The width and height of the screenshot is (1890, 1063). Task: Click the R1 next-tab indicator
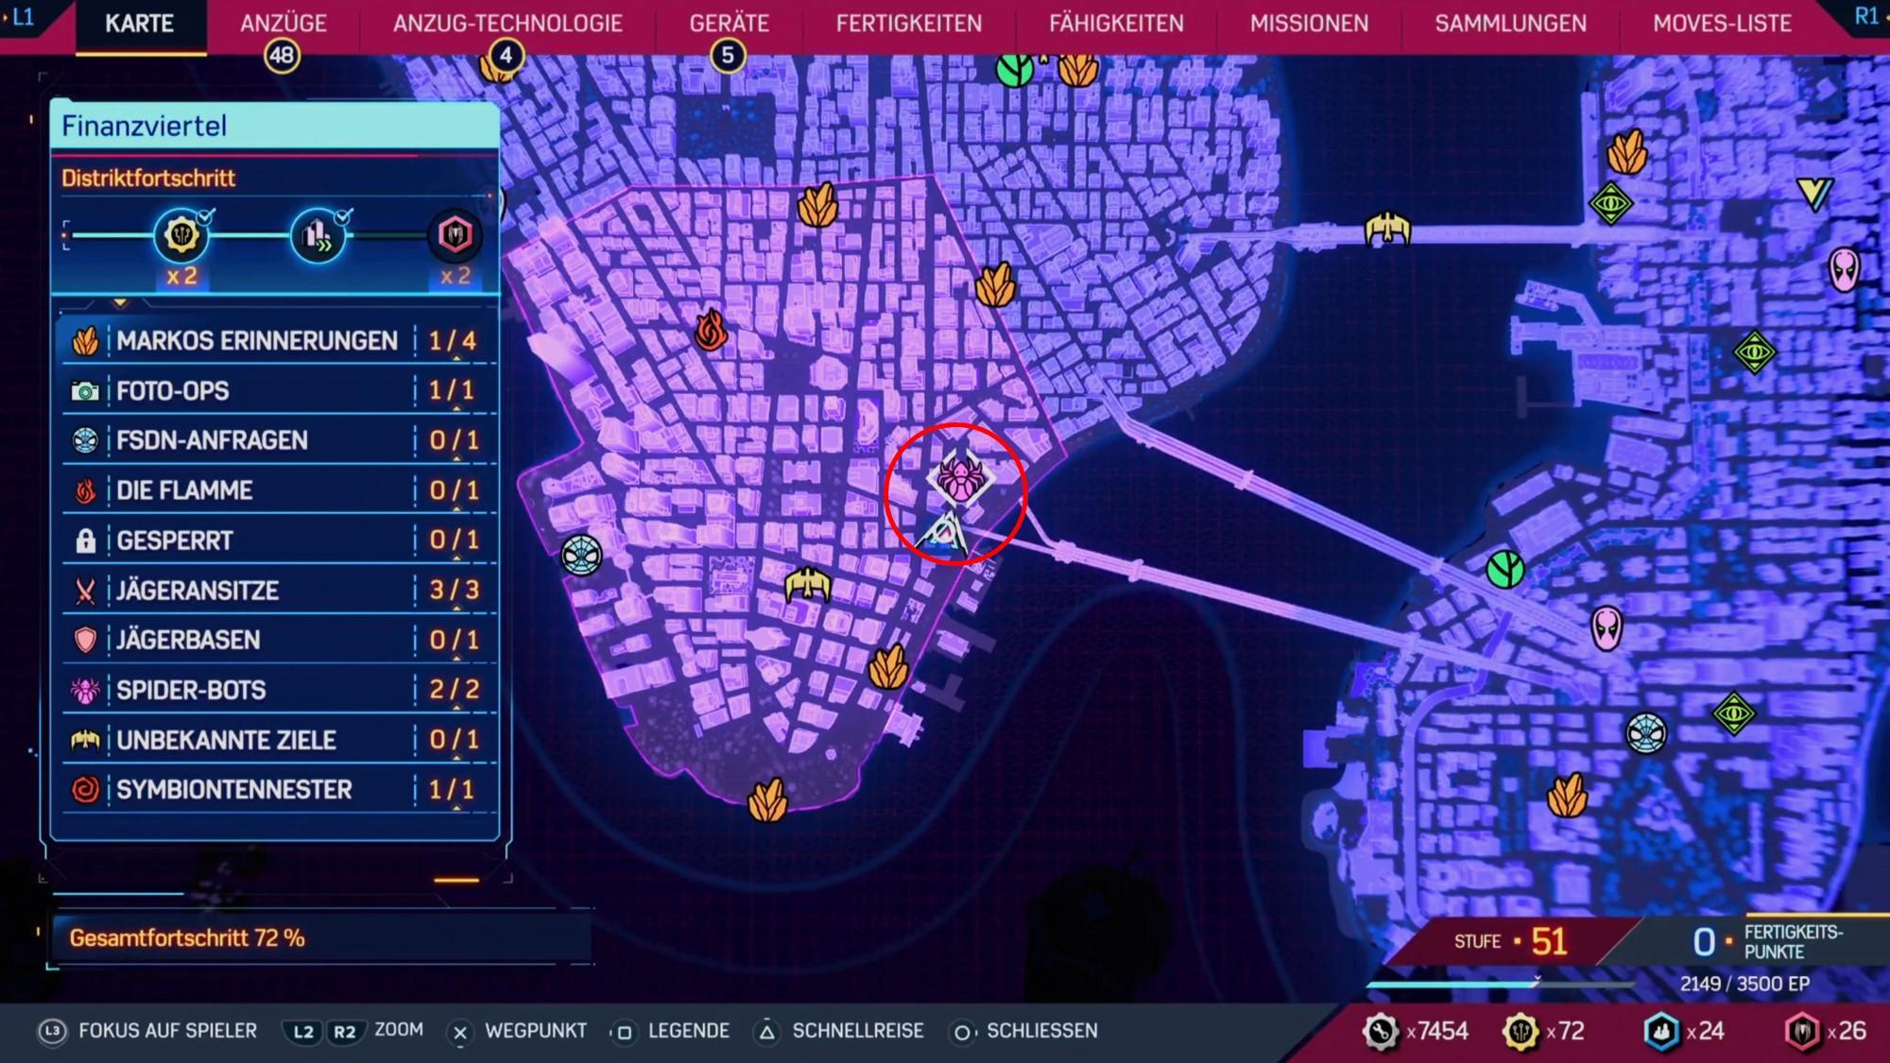[1866, 16]
